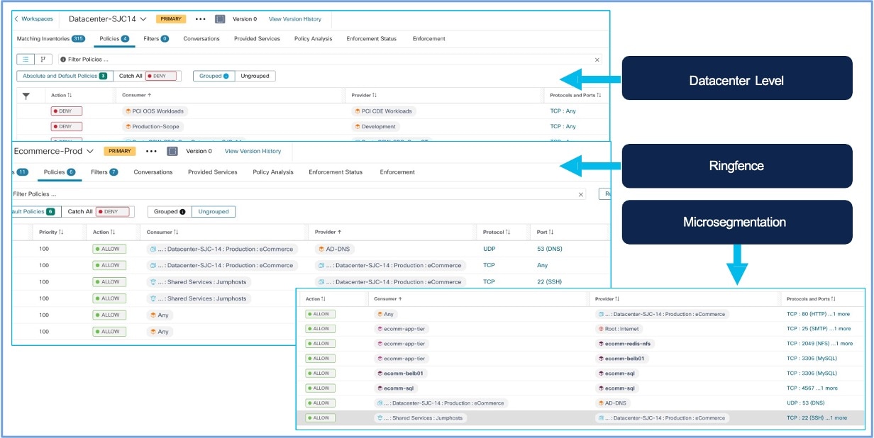
Task: Sort Ecommerce-Prod table by Port column
Action: tap(544, 232)
